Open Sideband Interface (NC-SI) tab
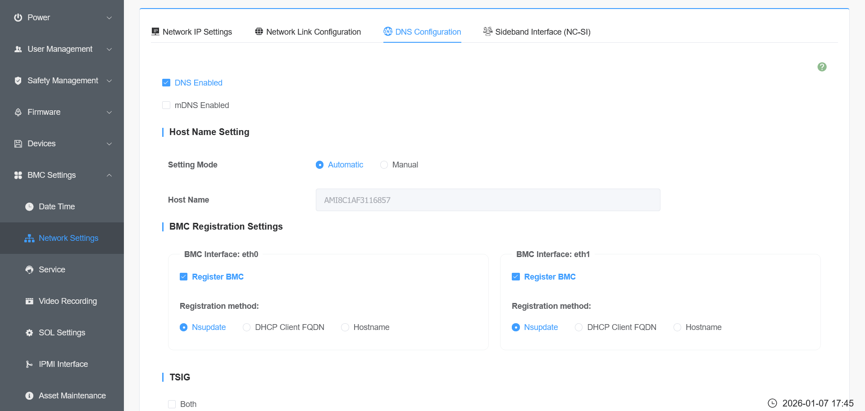The image size is (865, 411). [x=537, y=32]
